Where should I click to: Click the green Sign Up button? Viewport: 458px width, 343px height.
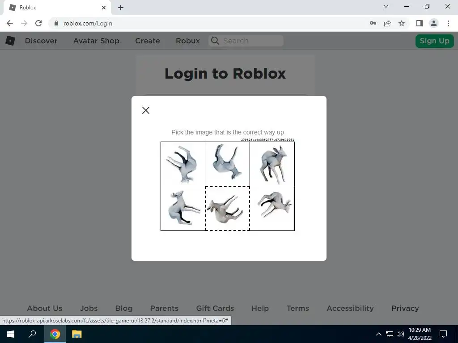click(x=435, y=41)
